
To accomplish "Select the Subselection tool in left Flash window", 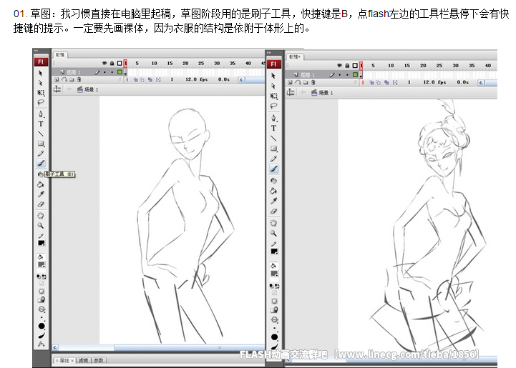I will [x=41, y=83].
